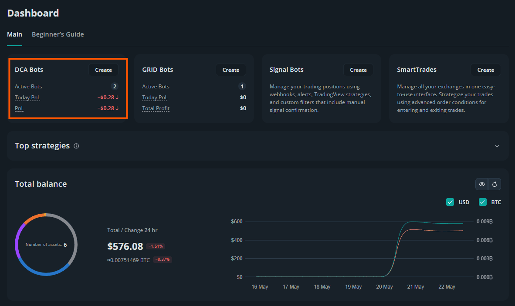Create a new DCA Bot

(103, 70)
